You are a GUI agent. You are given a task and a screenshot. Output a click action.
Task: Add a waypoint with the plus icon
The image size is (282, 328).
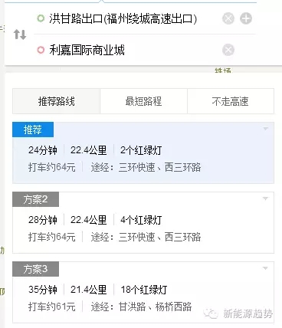pyautogui.click(x=246, y=18)
